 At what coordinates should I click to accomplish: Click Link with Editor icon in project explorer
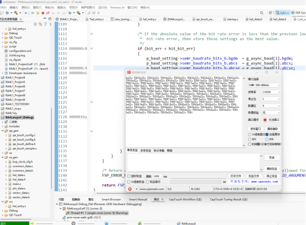click(40, 24)
